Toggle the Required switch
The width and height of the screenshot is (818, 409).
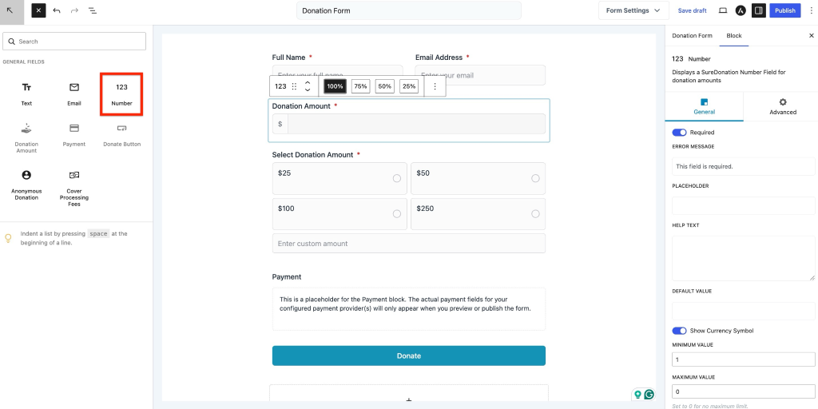[x=679, y=133]
